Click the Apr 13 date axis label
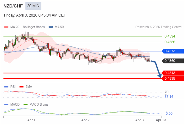 coord(161,120)
